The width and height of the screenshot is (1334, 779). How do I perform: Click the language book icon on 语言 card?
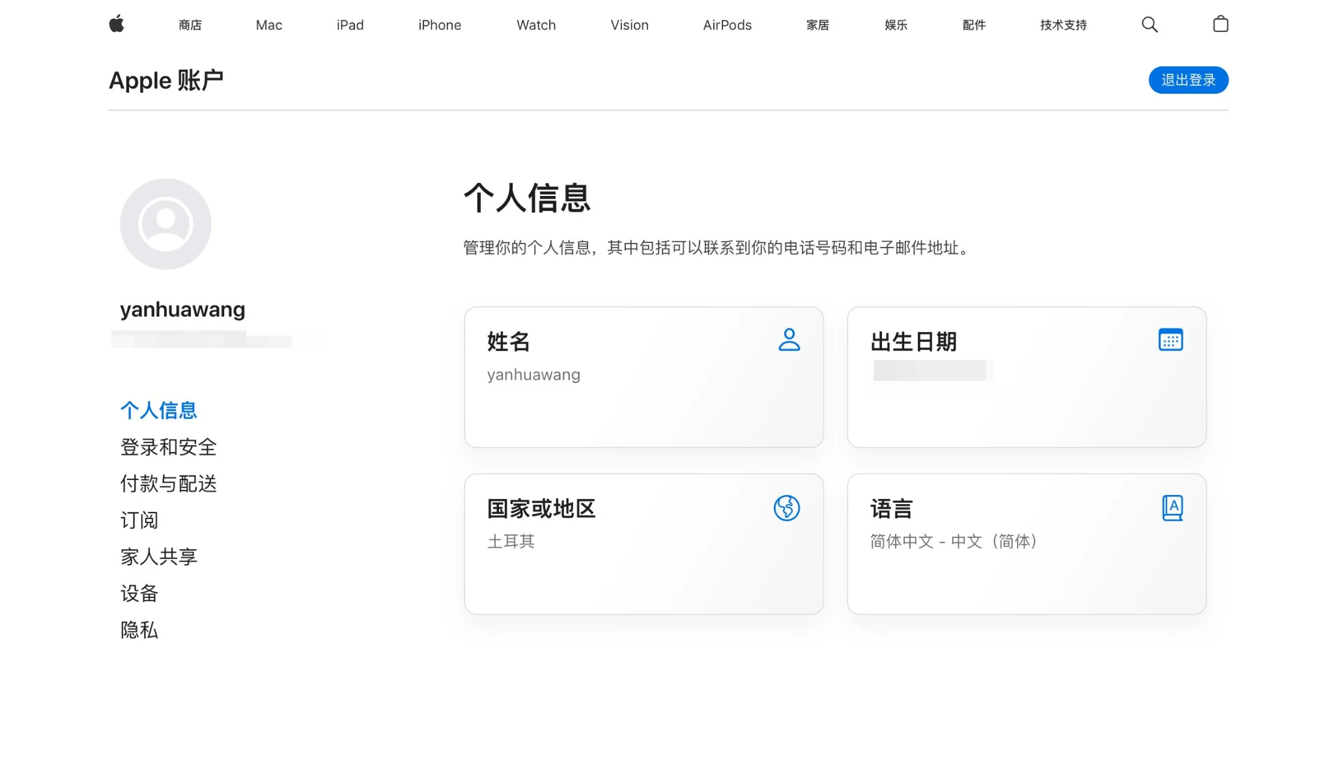(1172, 508)
